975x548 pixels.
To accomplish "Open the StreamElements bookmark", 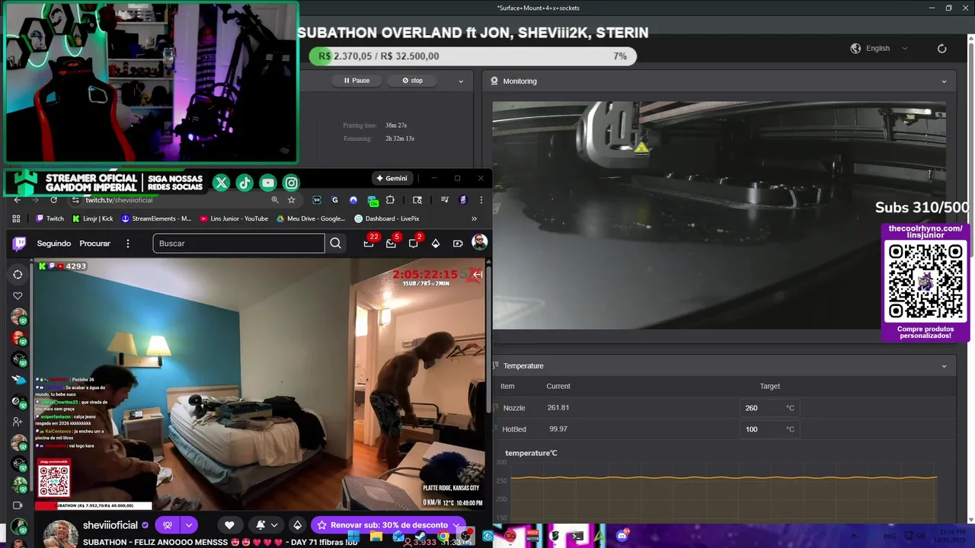I will (157, 218).
